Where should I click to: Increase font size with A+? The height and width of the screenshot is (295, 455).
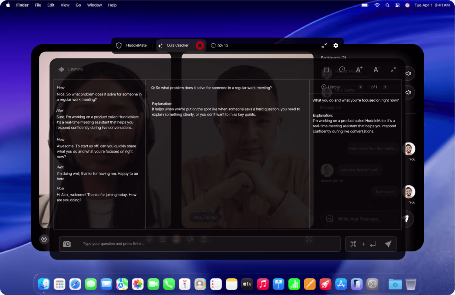tap(359, 70)
